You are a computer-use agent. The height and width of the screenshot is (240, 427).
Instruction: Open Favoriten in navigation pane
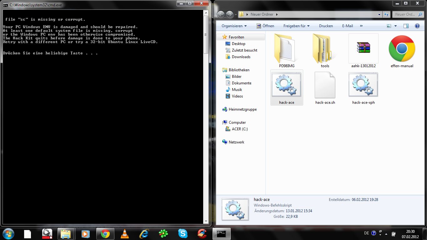point(236,37)
